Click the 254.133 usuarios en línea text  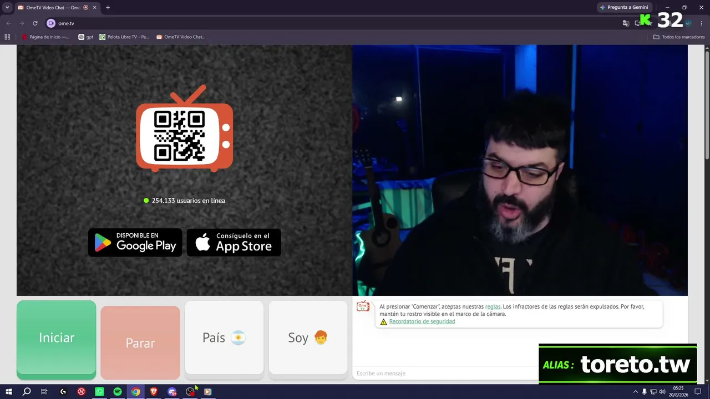tap(189, 201)
